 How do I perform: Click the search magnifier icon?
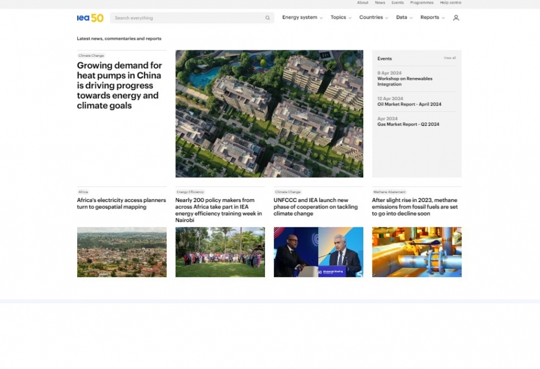[x=267, y=18]
